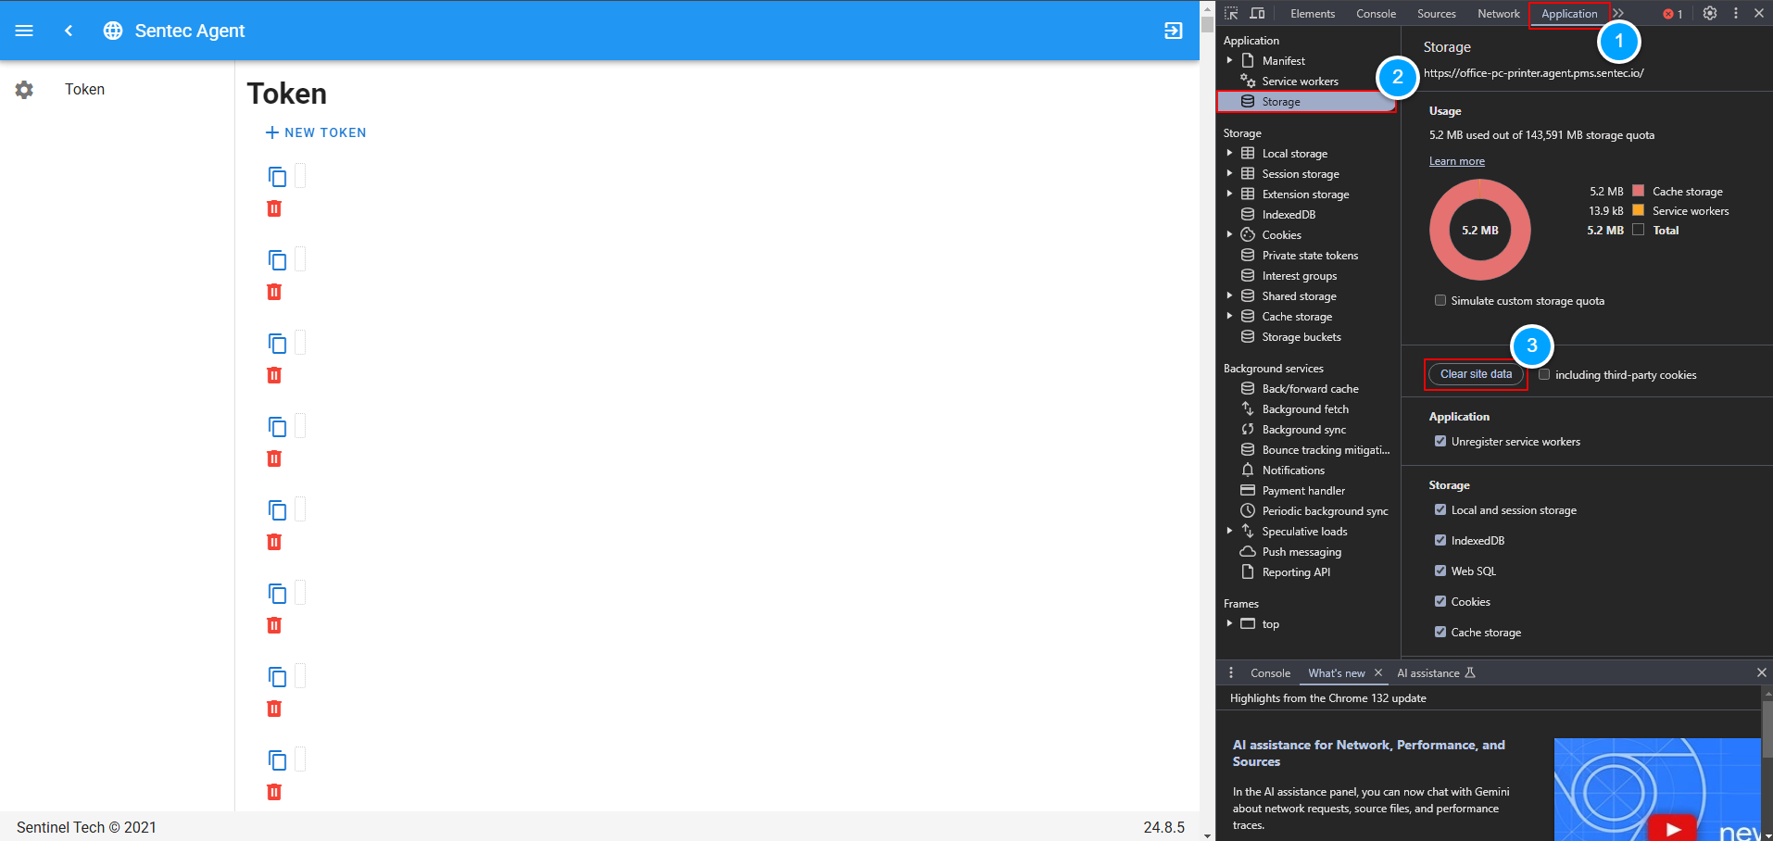1773x841 pixels.
Task: Open the Learn more link
Action: click(1456, 161)
